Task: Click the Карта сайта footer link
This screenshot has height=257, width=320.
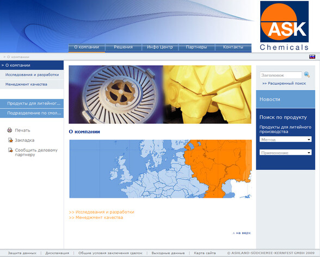Action: pyautogui.click(x=205, y=253)
